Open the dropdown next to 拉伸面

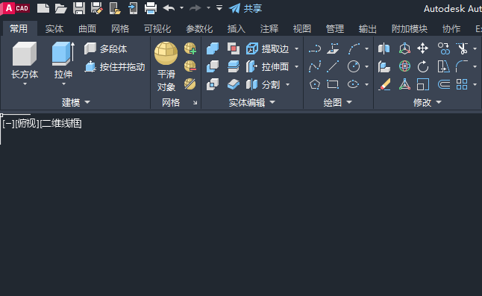coord(297,66)
